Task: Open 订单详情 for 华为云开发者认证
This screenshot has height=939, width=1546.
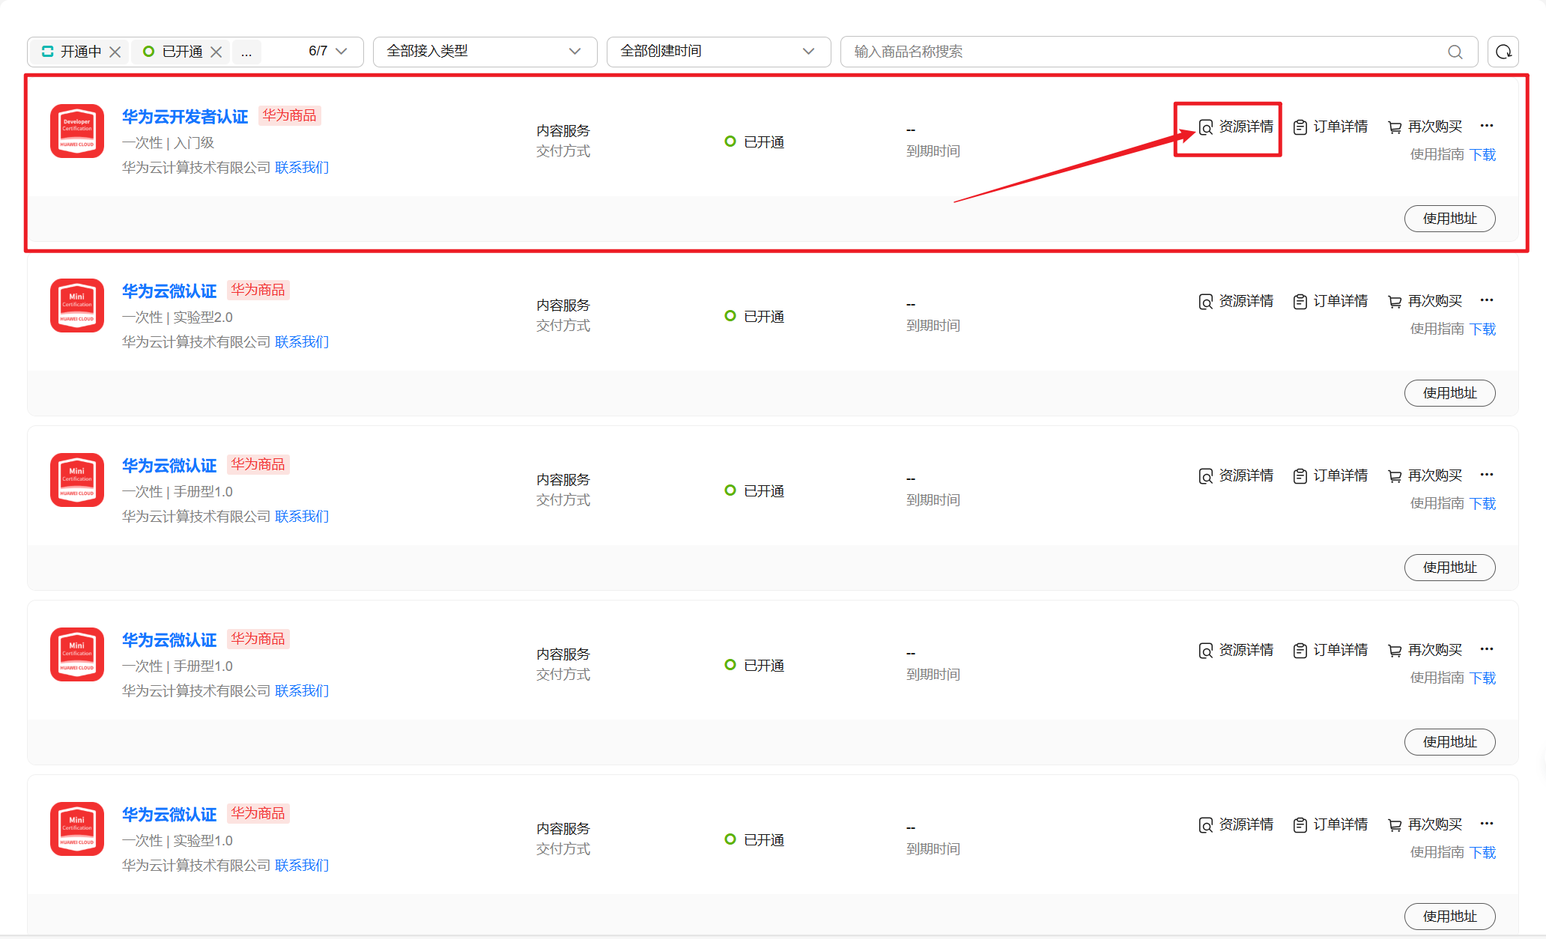Action: 1330,127
